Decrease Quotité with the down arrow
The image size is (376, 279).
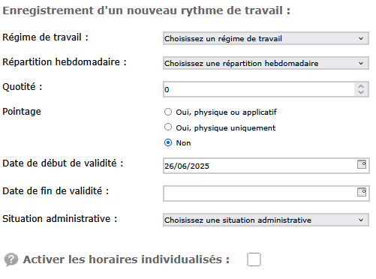point(361,92)
